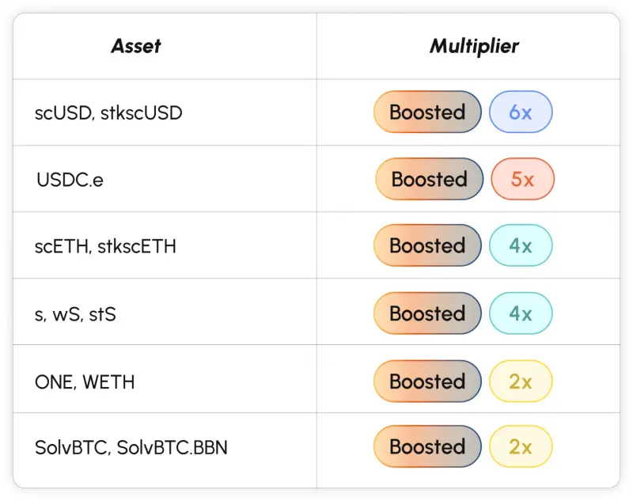Select the USDC.e asset label
Screen dimensions: 633x501
(x=70, y=180)
